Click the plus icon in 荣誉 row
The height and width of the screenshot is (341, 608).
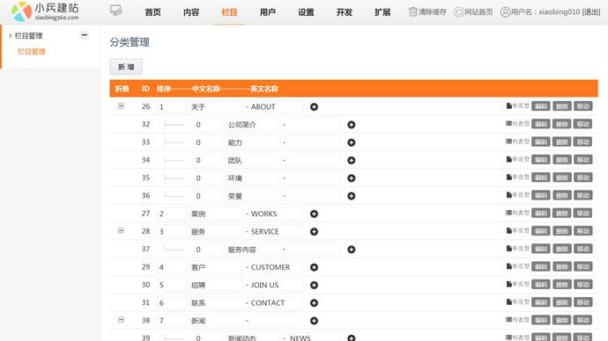coord(352,196)
